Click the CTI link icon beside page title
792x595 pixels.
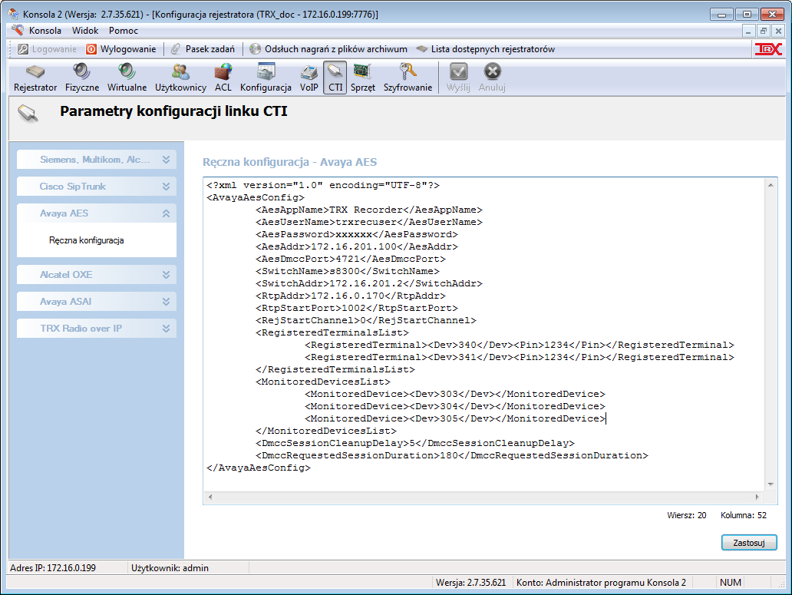click(28, 113)
